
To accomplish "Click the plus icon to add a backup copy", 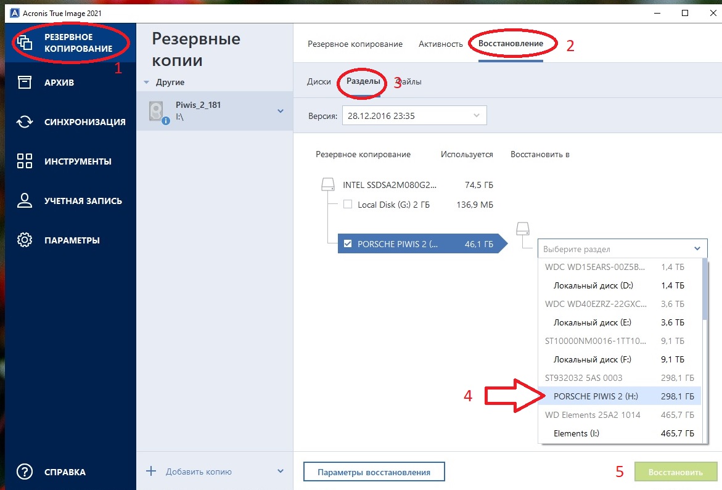I will click(151, 472).
